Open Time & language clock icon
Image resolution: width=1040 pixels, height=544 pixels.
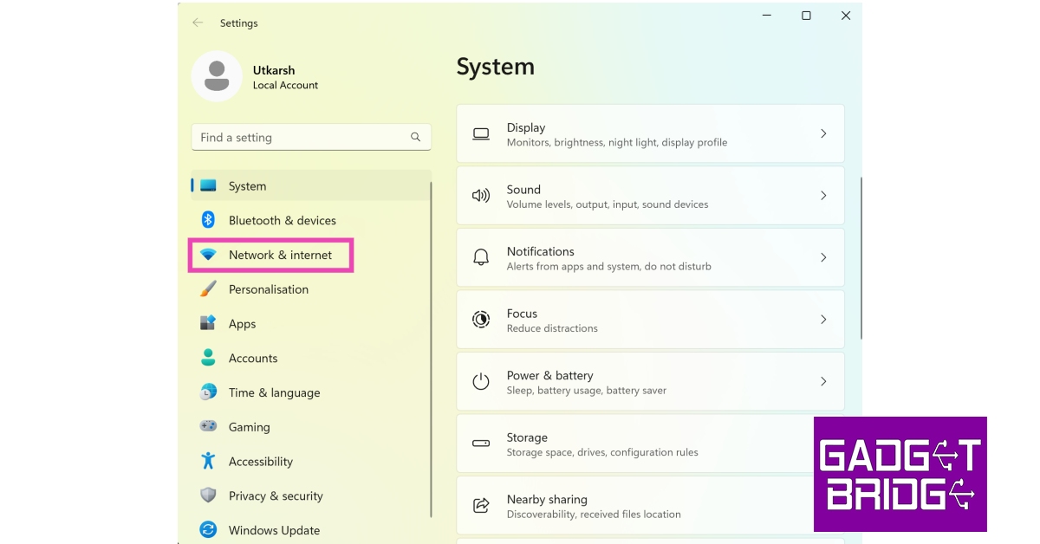click(x=208, y=392)
